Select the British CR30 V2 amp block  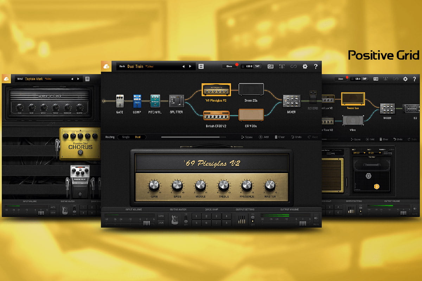pyautogui.click(x=216, y=116)
